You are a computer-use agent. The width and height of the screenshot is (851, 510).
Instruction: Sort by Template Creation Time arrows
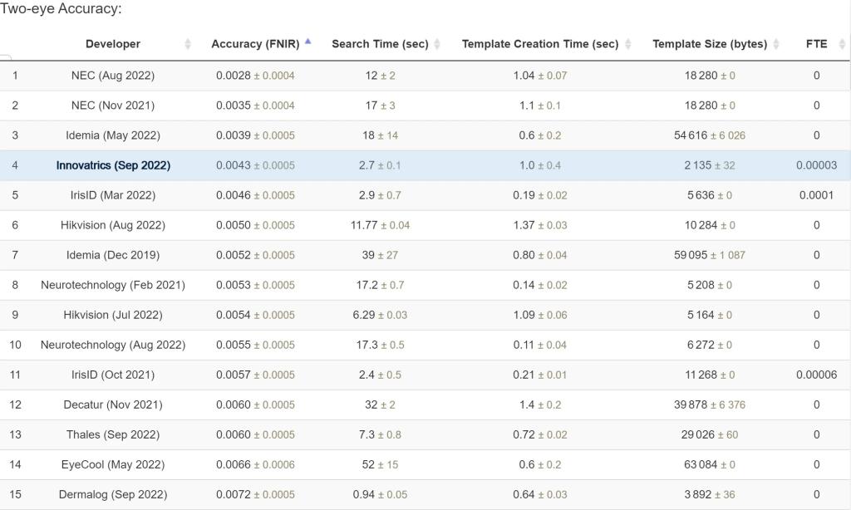628,44
